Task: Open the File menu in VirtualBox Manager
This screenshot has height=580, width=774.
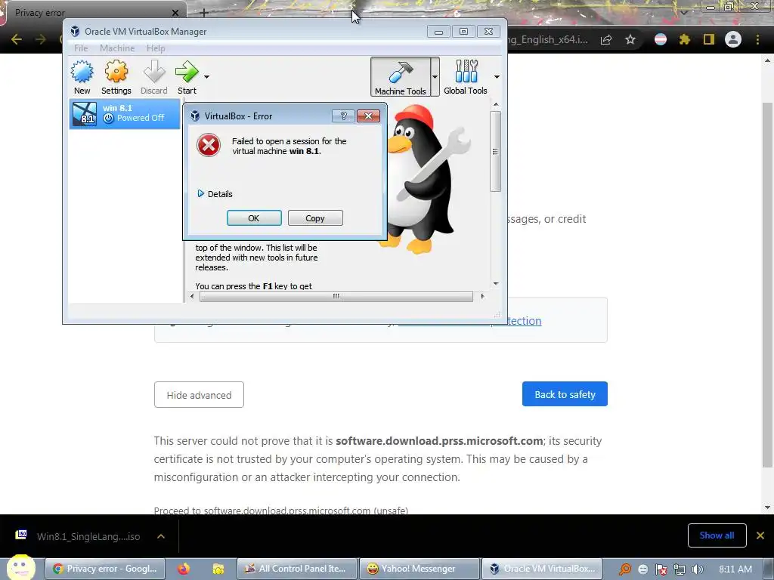Action: click(x=81, y=48)
